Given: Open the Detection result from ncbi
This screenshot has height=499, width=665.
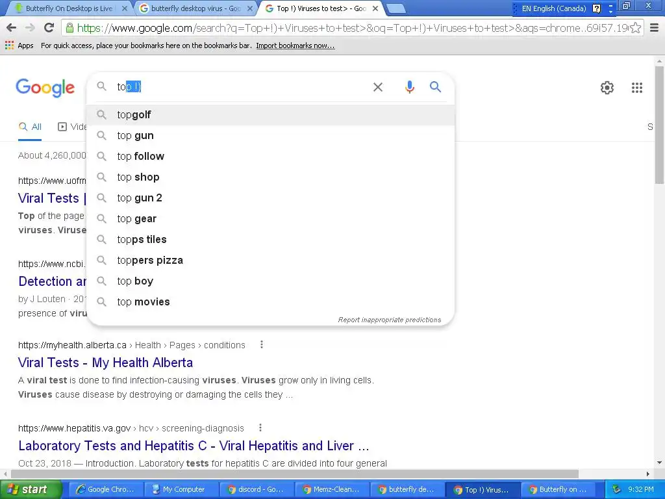Looking at the screenshot, I should (52, 281).
